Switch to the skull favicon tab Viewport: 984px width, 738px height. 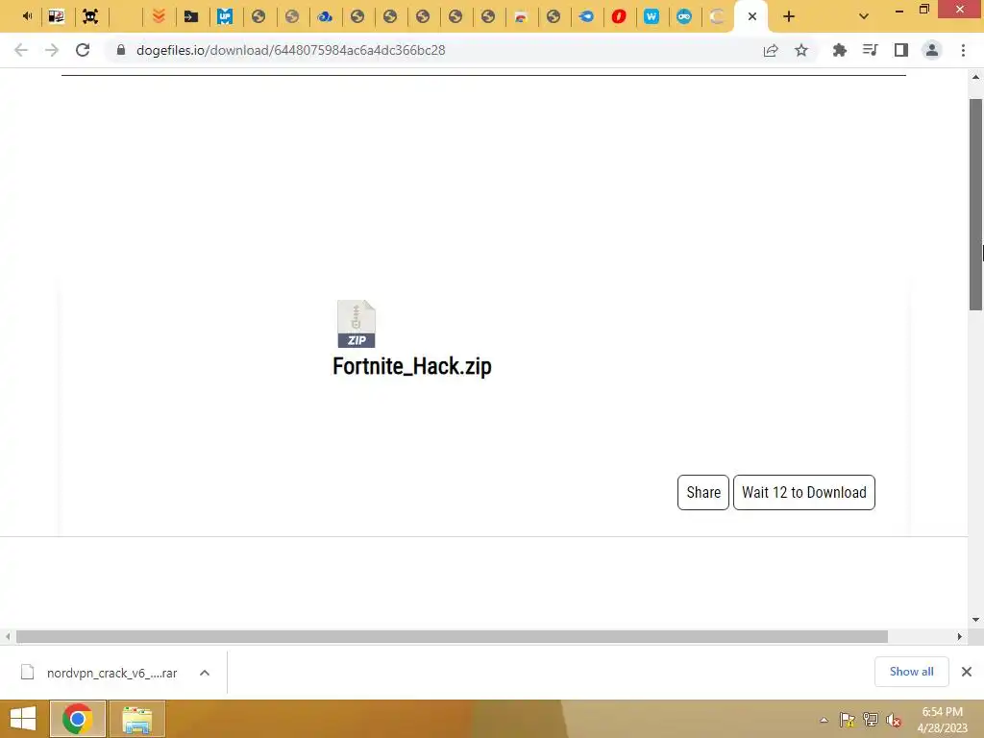click(90, 17)
